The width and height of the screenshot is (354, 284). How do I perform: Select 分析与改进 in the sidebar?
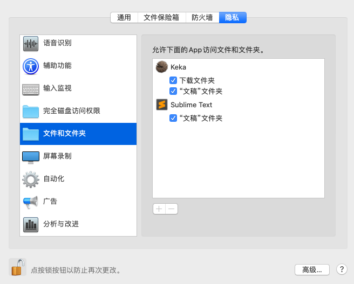pyautogui.click(x=61, y=224)
